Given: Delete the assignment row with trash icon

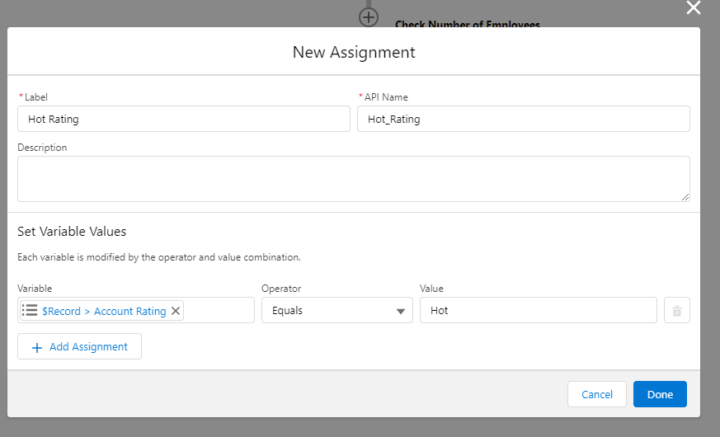Looking at the screenshot, I should click(676, 311).
